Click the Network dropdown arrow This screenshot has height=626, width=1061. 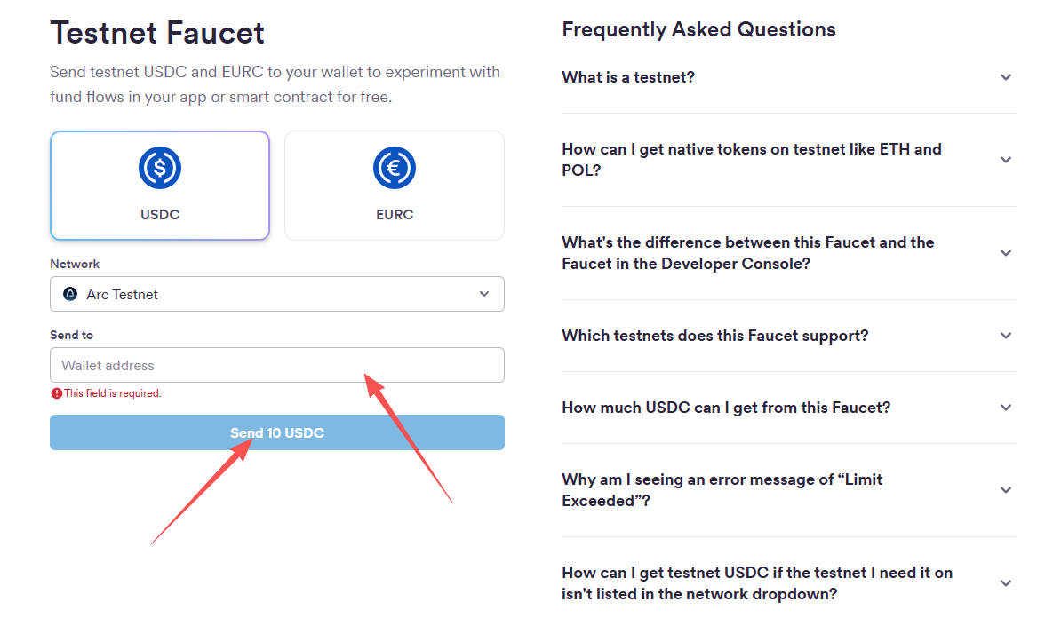click(x=484, y=294)
